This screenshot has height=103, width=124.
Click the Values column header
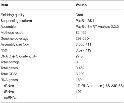tap(81, 5)
